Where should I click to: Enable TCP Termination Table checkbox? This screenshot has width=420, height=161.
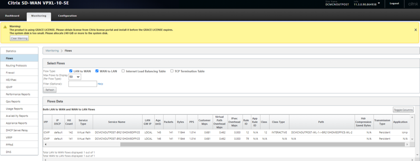pos(172,71)
